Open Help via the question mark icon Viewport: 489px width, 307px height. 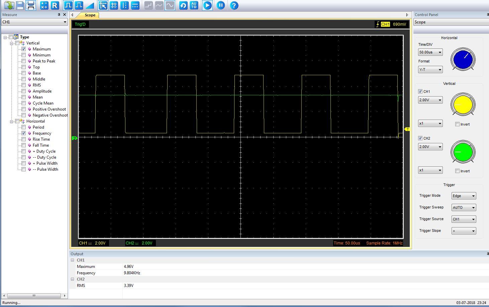pos(234,5)
